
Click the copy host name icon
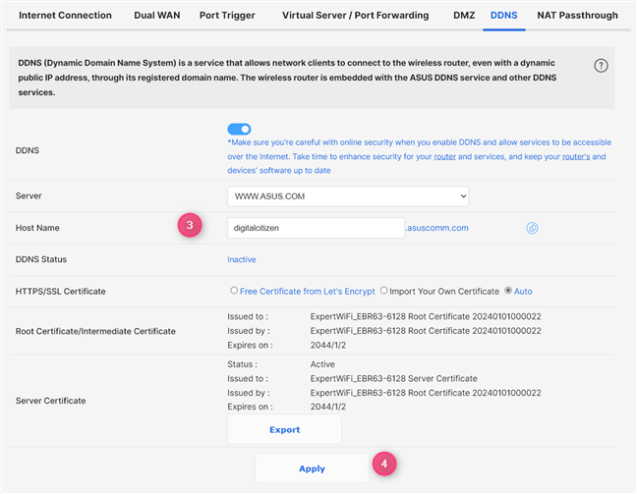pos(532,228)
